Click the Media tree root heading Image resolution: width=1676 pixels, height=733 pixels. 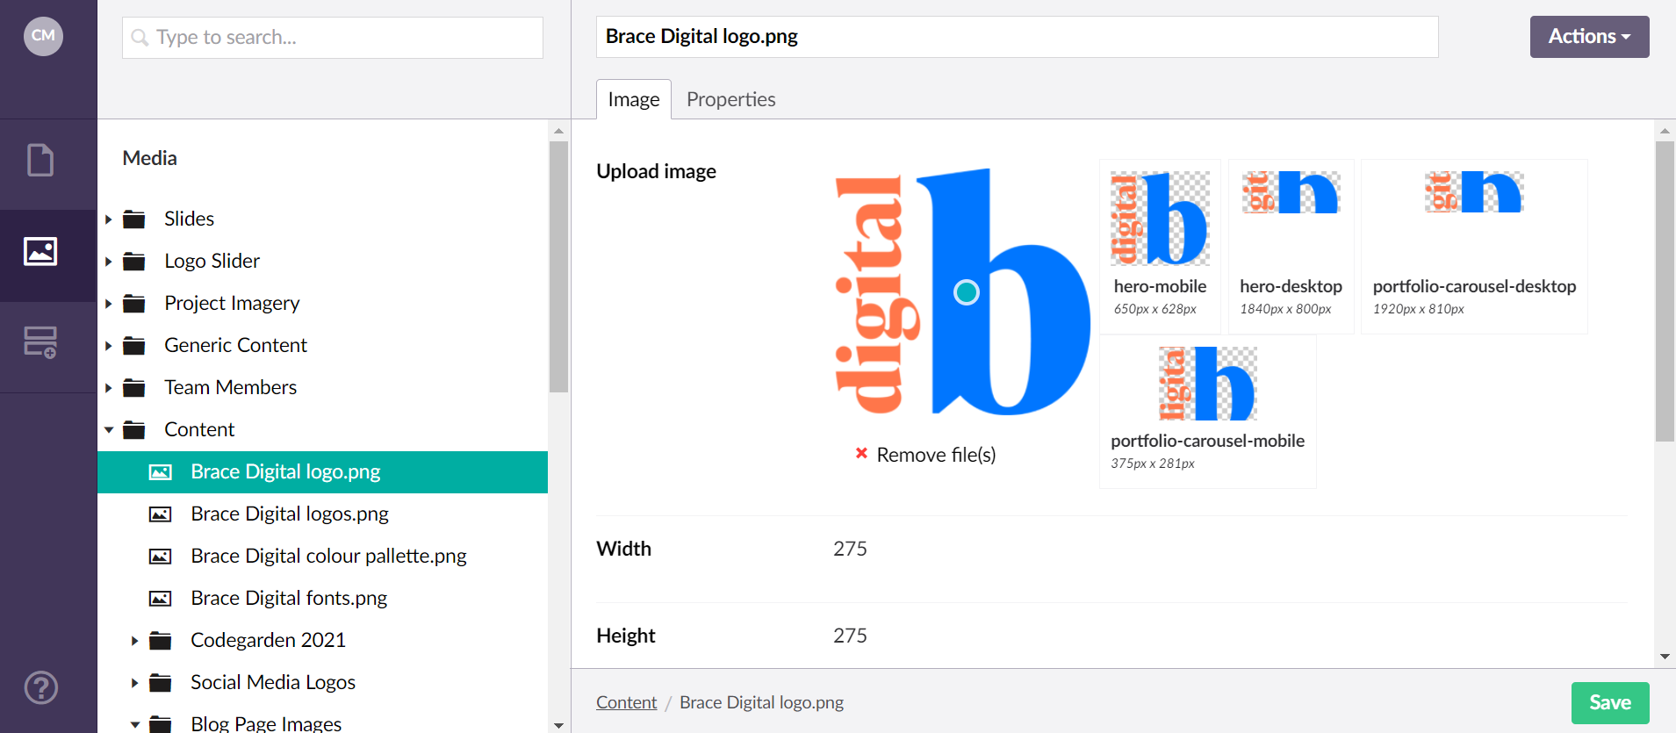click(x=149, y=158)
